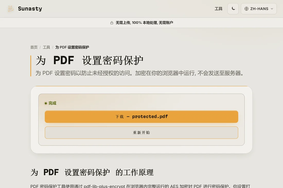Select the banner text 无需上传, 100% 本地处理, 无需账户
This screenshot has width=283, height=188.
click(144, 23)
